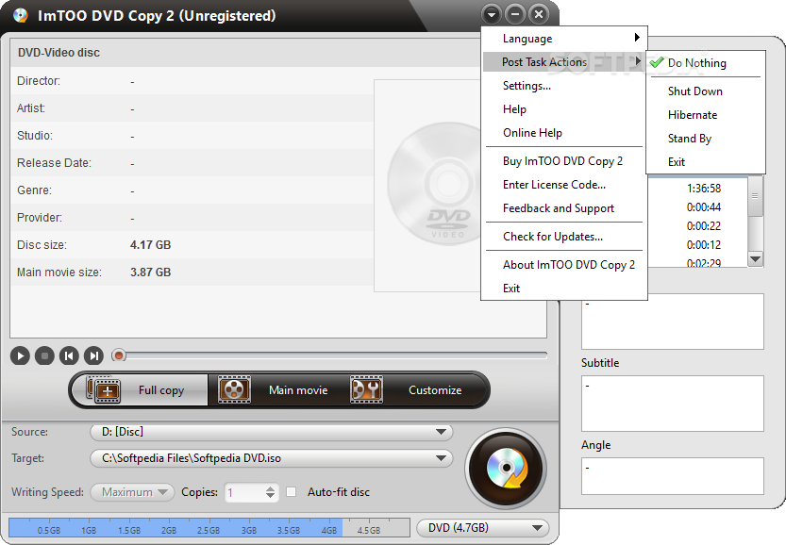
Task: Select the title with duration 0:00:44
Action: tap(703, 206)
